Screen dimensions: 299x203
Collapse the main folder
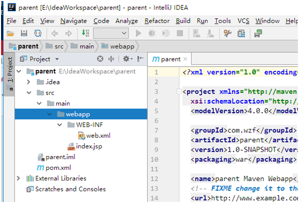tap(39, 104)
